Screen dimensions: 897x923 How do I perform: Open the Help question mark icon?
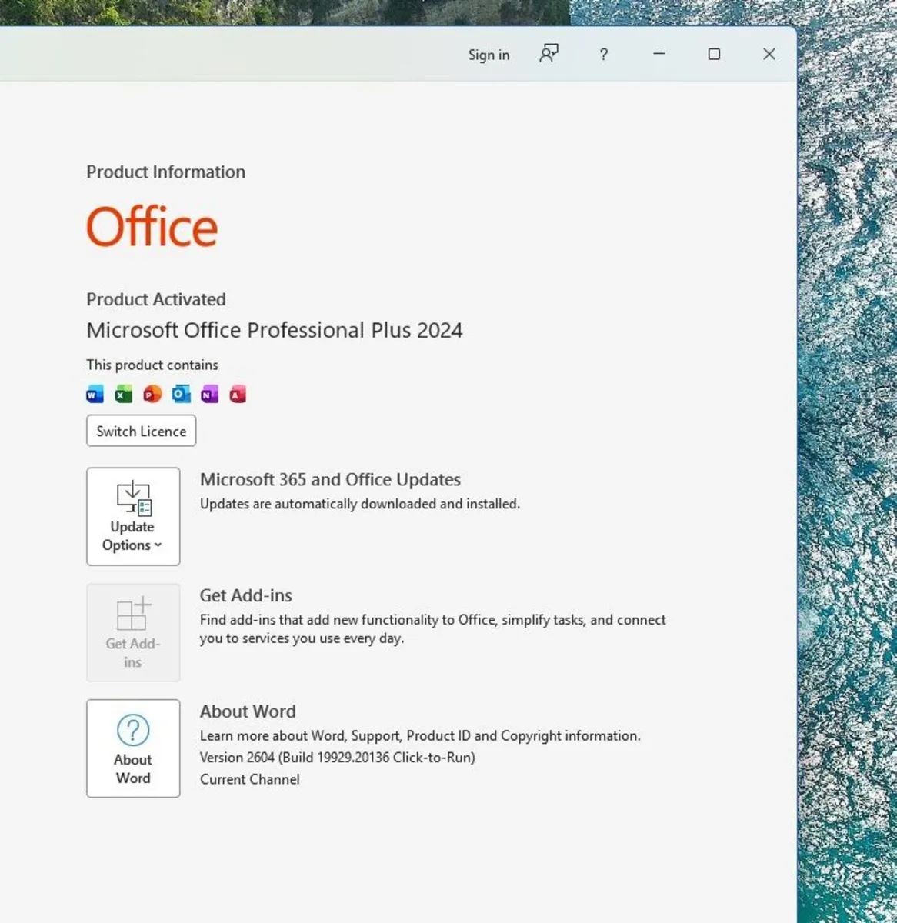click(x=604, y=55)
